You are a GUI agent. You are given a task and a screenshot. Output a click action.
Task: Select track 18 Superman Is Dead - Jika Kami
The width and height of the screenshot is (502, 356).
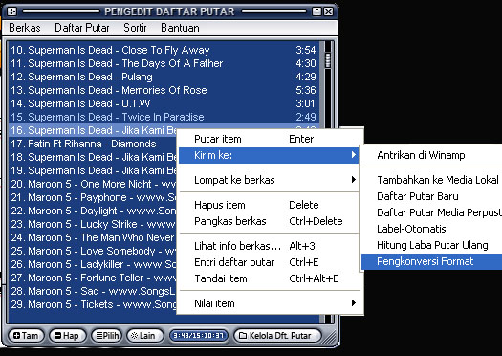(93, 157)
